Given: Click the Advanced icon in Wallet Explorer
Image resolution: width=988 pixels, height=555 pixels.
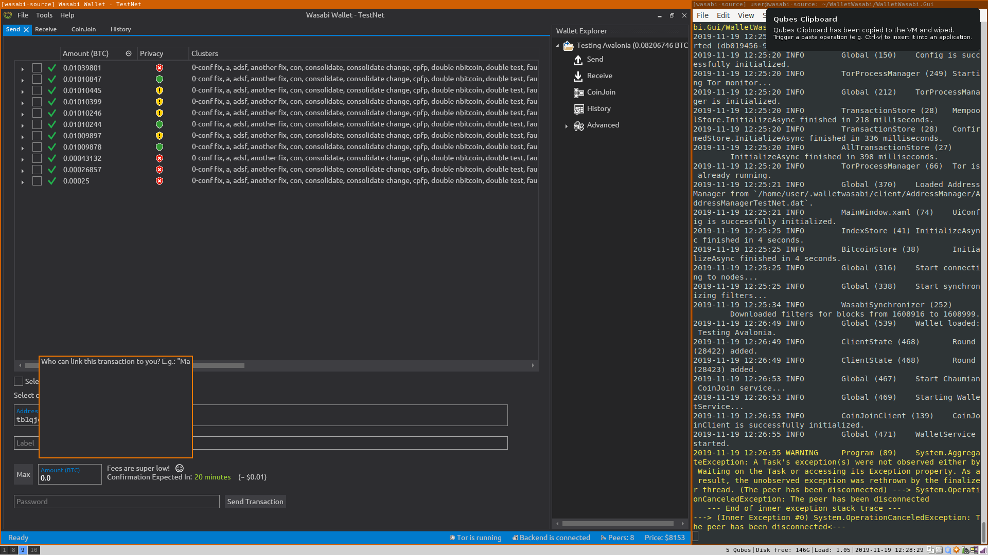Looking at the screenshot, I should click(x=578, y=125).
